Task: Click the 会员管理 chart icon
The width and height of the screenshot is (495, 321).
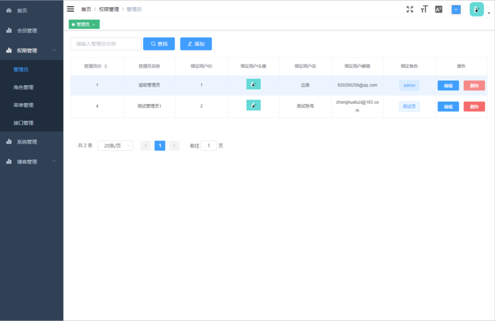Action: click(9, 30)
